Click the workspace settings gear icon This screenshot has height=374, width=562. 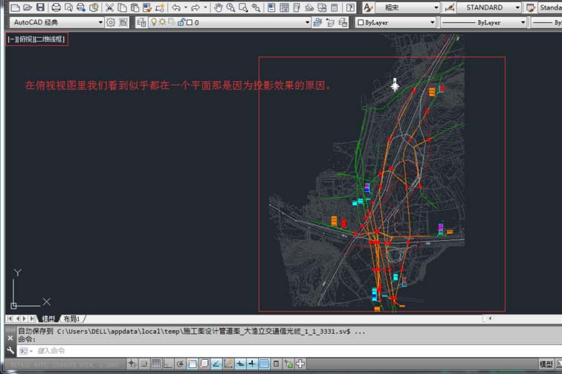(x=111, y=22)
